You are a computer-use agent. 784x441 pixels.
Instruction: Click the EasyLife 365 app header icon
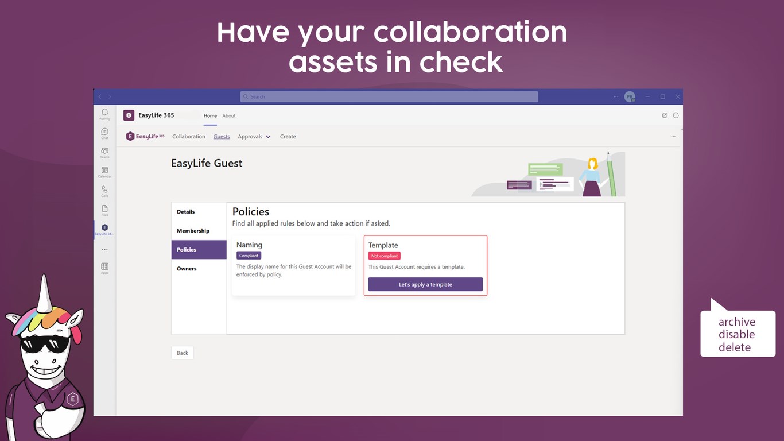click(x=129, y=115)
